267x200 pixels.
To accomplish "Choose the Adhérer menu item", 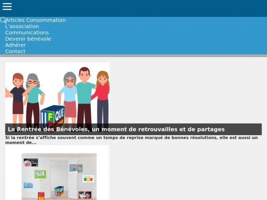I will (16, 45).
